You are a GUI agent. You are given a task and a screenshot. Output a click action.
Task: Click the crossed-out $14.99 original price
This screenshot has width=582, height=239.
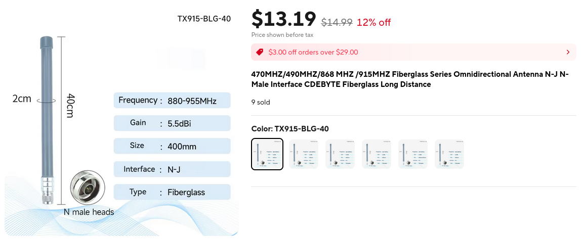pyautogui.click(x=337, y=22)
